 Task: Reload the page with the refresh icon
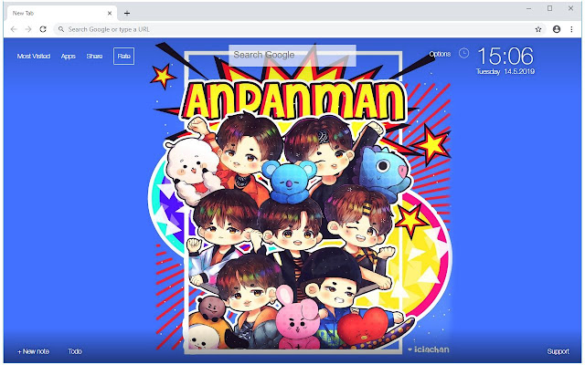43,29
